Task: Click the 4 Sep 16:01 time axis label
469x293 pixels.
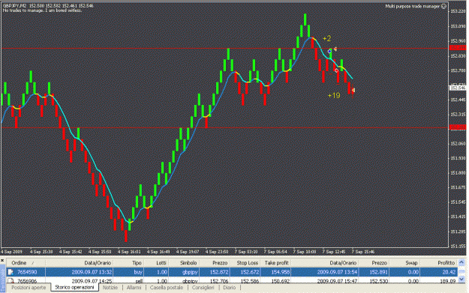Action: point(129,252)
